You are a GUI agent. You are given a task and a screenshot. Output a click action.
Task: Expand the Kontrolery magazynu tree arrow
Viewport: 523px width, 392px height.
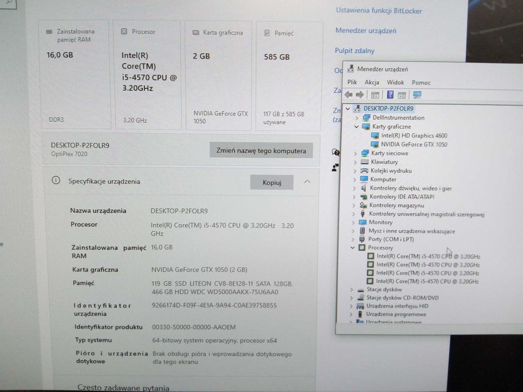pos(354,206)
